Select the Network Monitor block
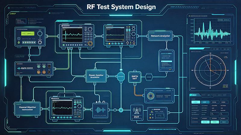Image resolution: width=241 pixels, height=135 pixels. [27, 109]
